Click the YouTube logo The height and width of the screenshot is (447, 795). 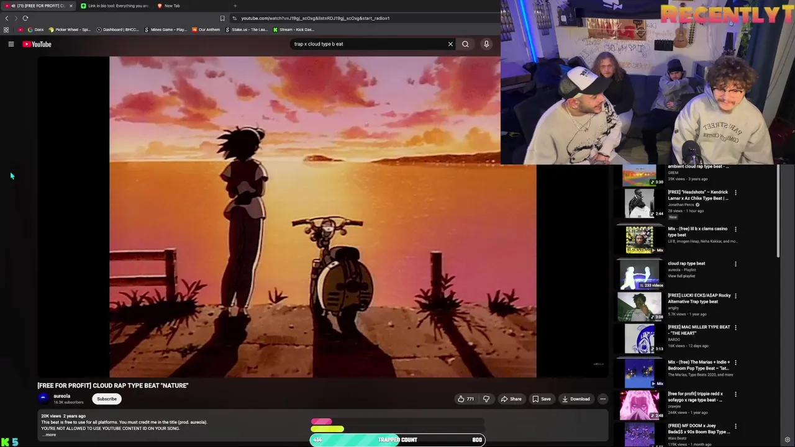(37, 44)
